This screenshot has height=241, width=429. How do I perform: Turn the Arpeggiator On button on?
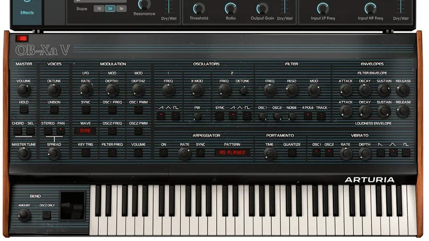point(164,152)
